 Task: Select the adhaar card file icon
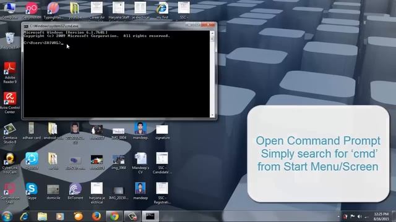tap(32, 131)
